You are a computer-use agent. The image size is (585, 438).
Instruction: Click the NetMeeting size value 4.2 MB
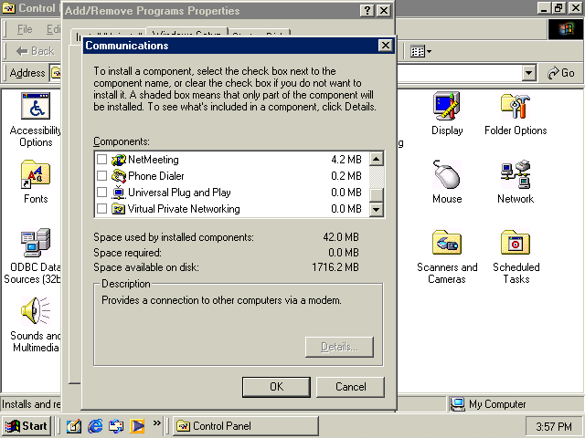point(346,160)
